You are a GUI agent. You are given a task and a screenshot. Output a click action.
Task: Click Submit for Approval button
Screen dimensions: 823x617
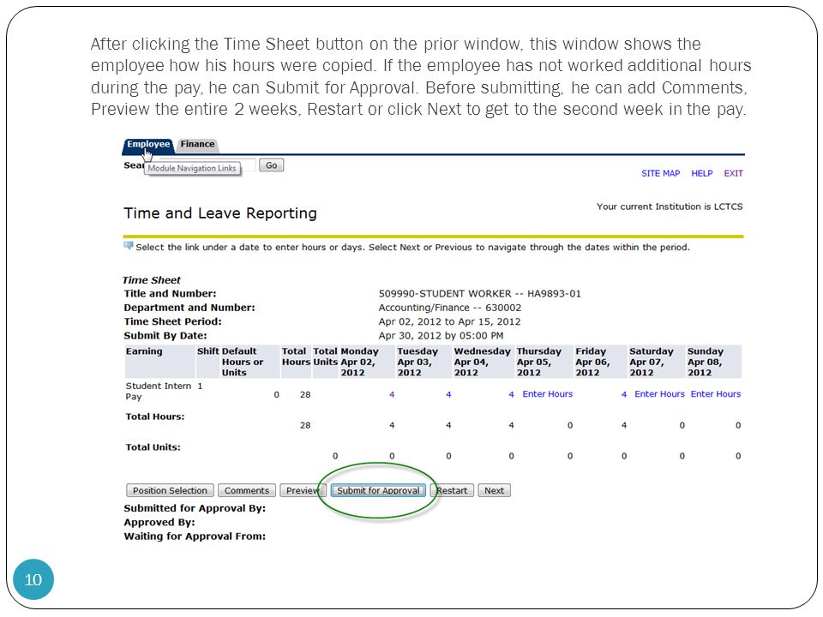tap(378, 490)
